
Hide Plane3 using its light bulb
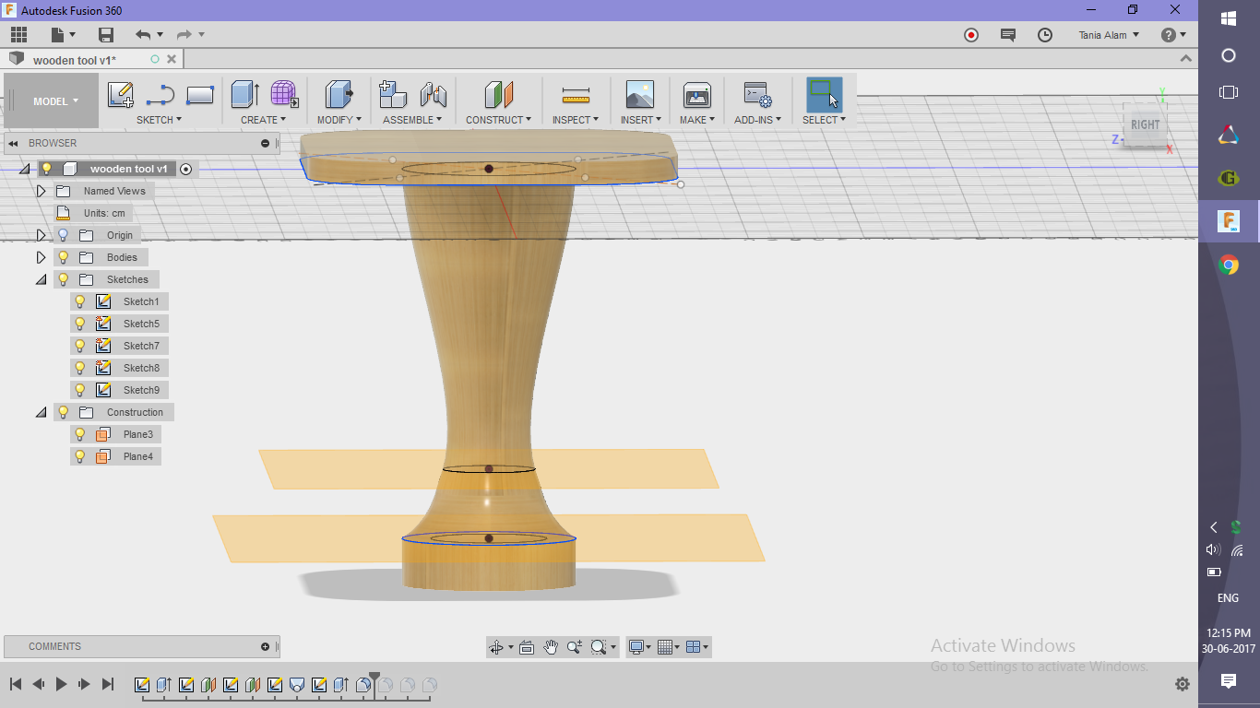tap(80, 434)
